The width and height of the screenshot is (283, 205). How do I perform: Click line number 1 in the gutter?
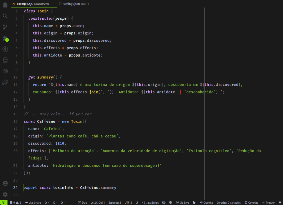pyautogui.click(x=17, y=11)
